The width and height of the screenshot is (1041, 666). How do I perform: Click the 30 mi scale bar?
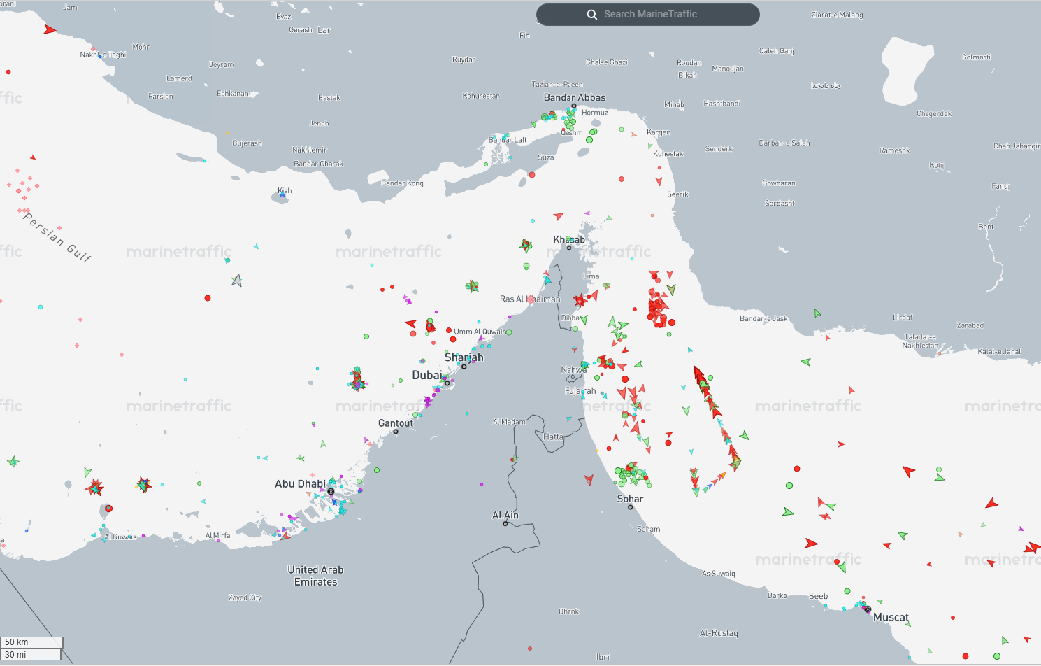31,655
